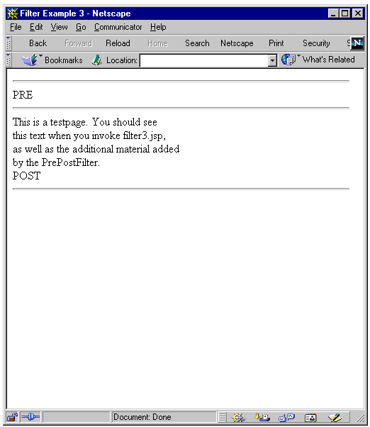Open the File menu

pos(16,27)
